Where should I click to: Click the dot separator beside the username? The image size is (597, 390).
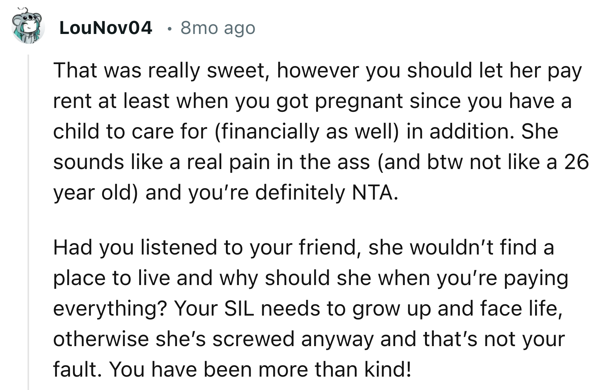[169, 28]
